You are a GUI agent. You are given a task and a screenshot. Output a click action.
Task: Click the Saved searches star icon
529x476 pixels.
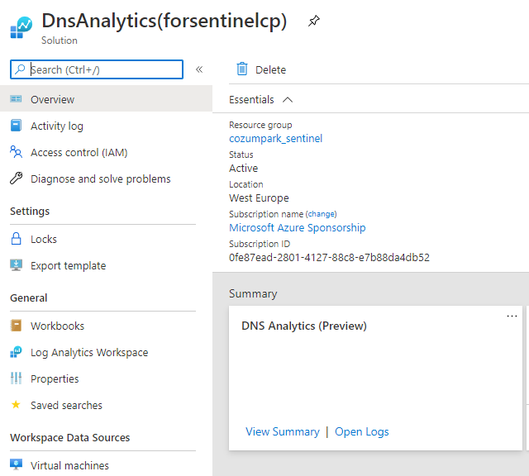tap(16, 404)
